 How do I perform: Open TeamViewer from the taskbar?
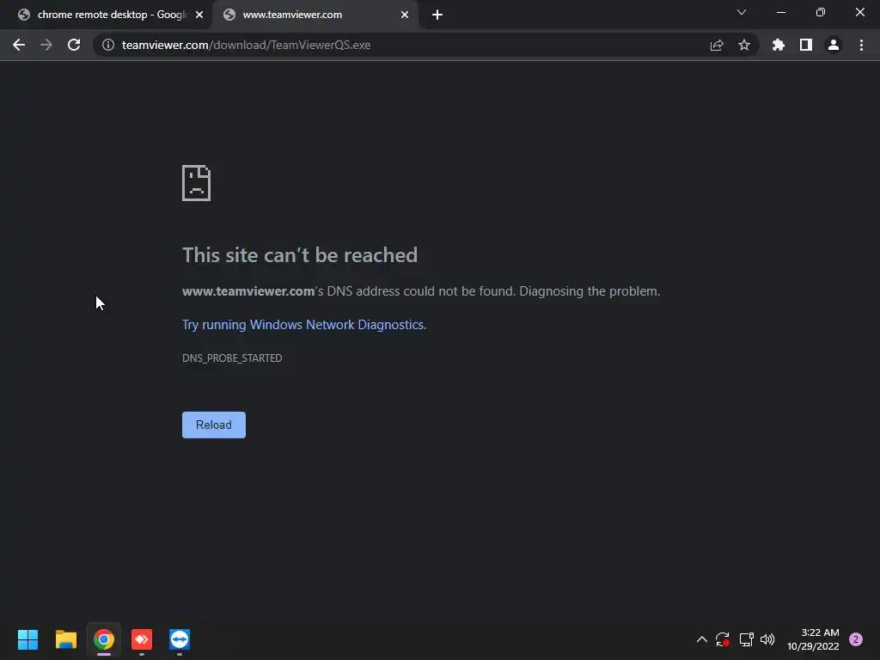click(180, 639)
